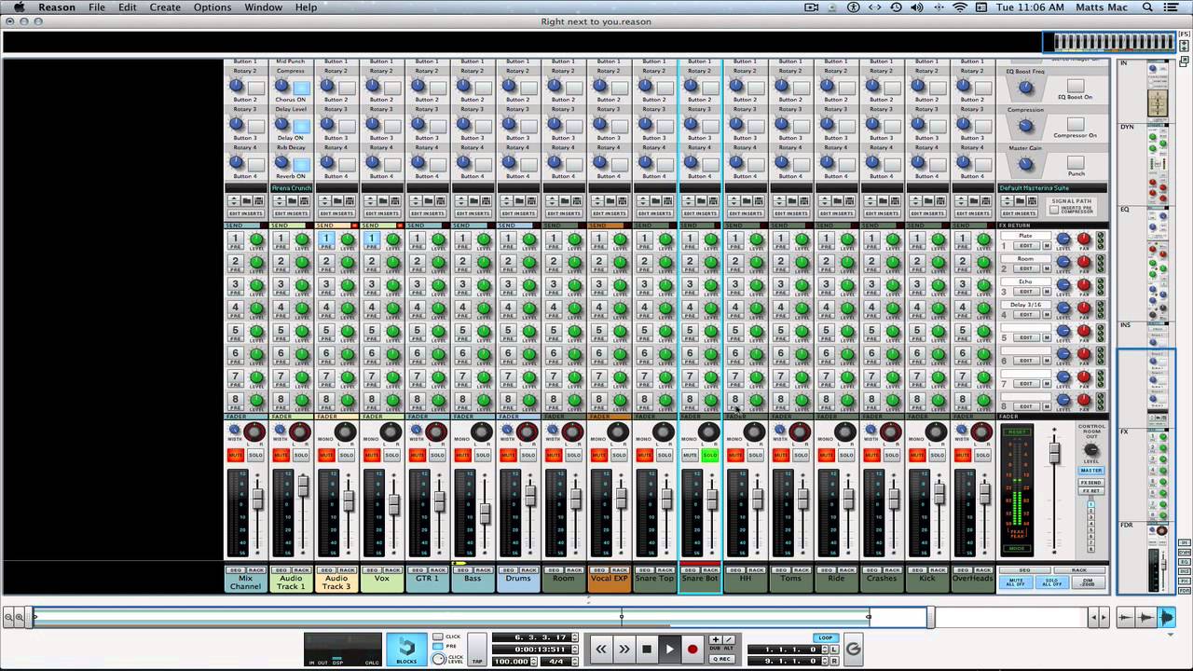This screenshot has width=1193, height=671.
Task: Select the Vocal EXP channel name label
Action: click(x=609, y=579)
